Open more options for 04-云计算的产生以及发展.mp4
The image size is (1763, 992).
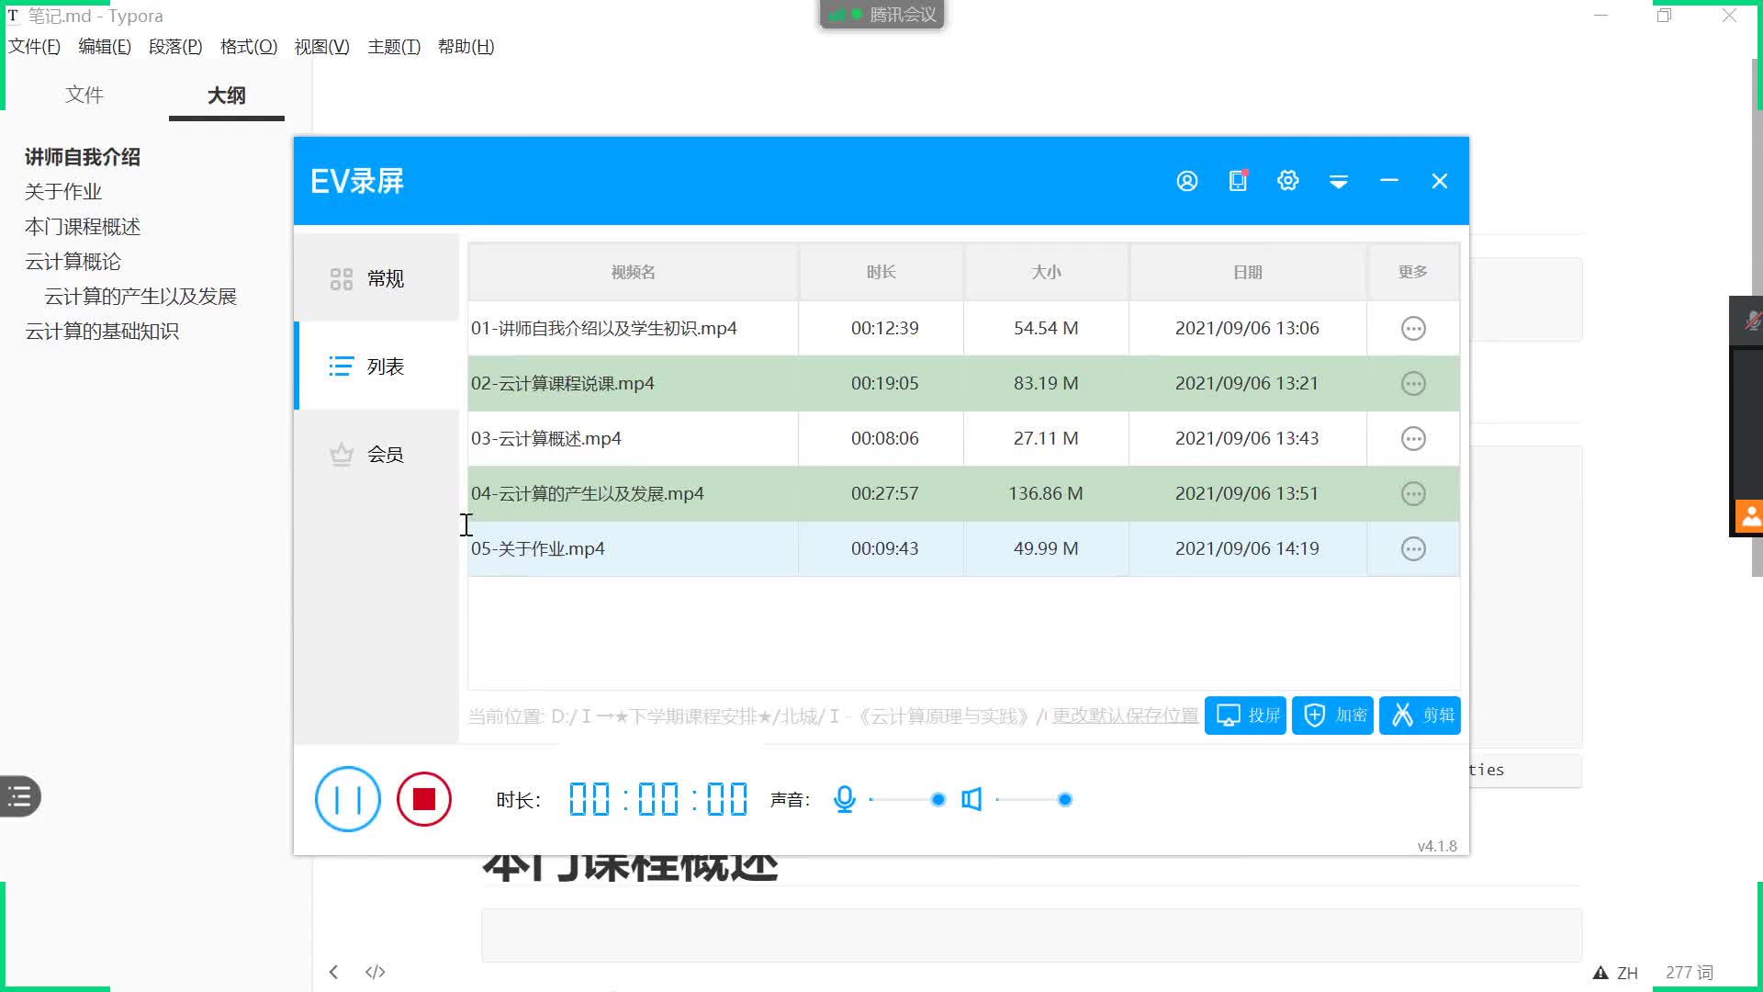click(x=1413, y=493)
